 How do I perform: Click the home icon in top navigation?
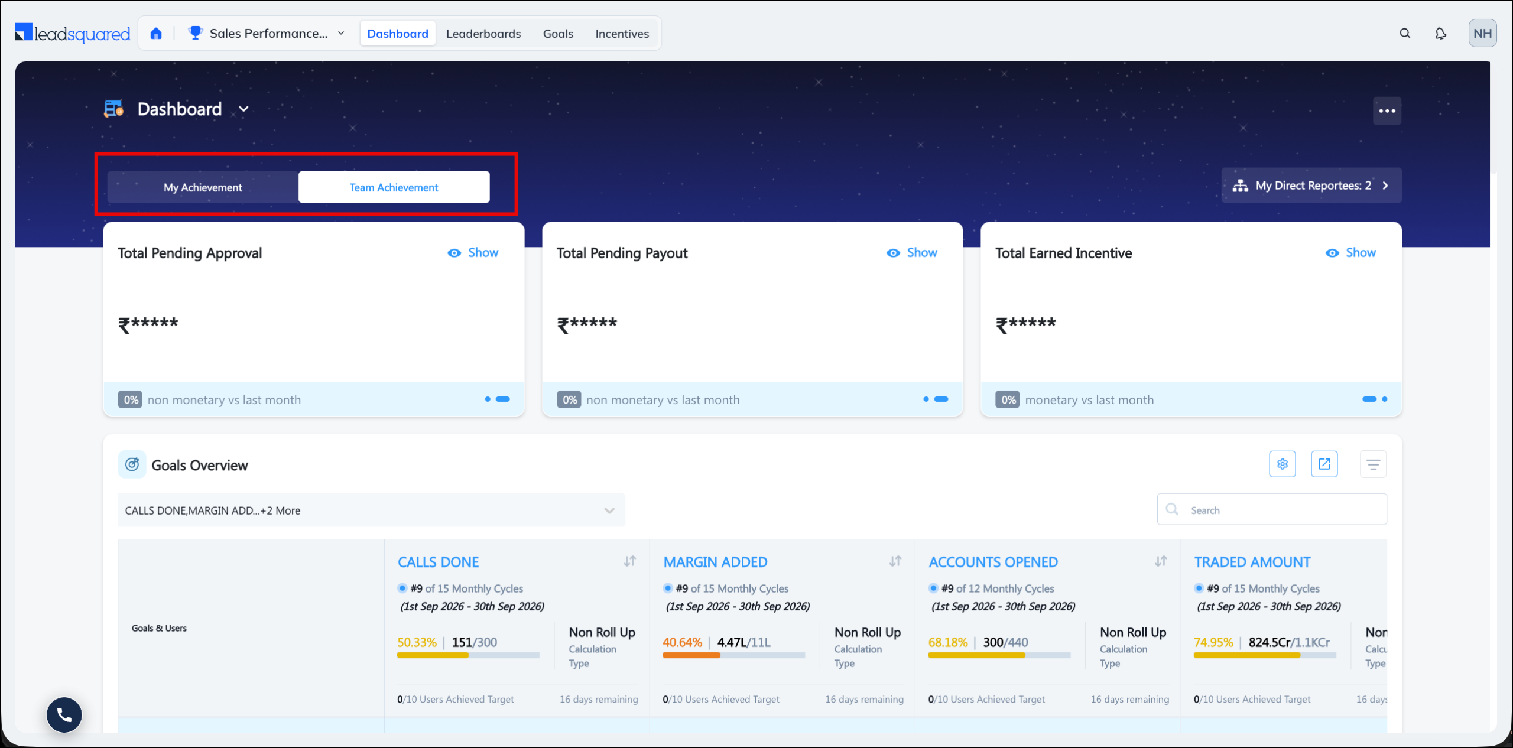(156, 34)
